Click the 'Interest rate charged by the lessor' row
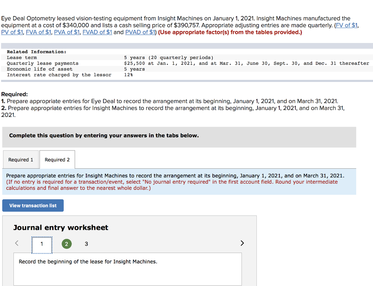This screenshot has height=286, width=373. 187,75
